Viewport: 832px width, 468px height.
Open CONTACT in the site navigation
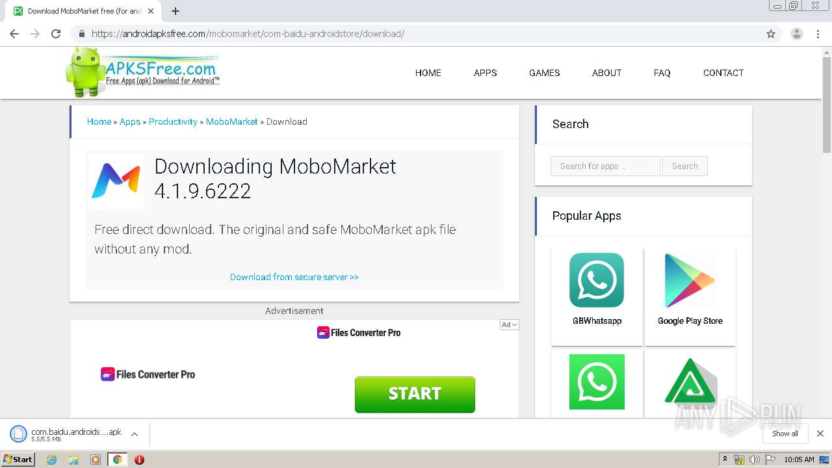[723, 73]
